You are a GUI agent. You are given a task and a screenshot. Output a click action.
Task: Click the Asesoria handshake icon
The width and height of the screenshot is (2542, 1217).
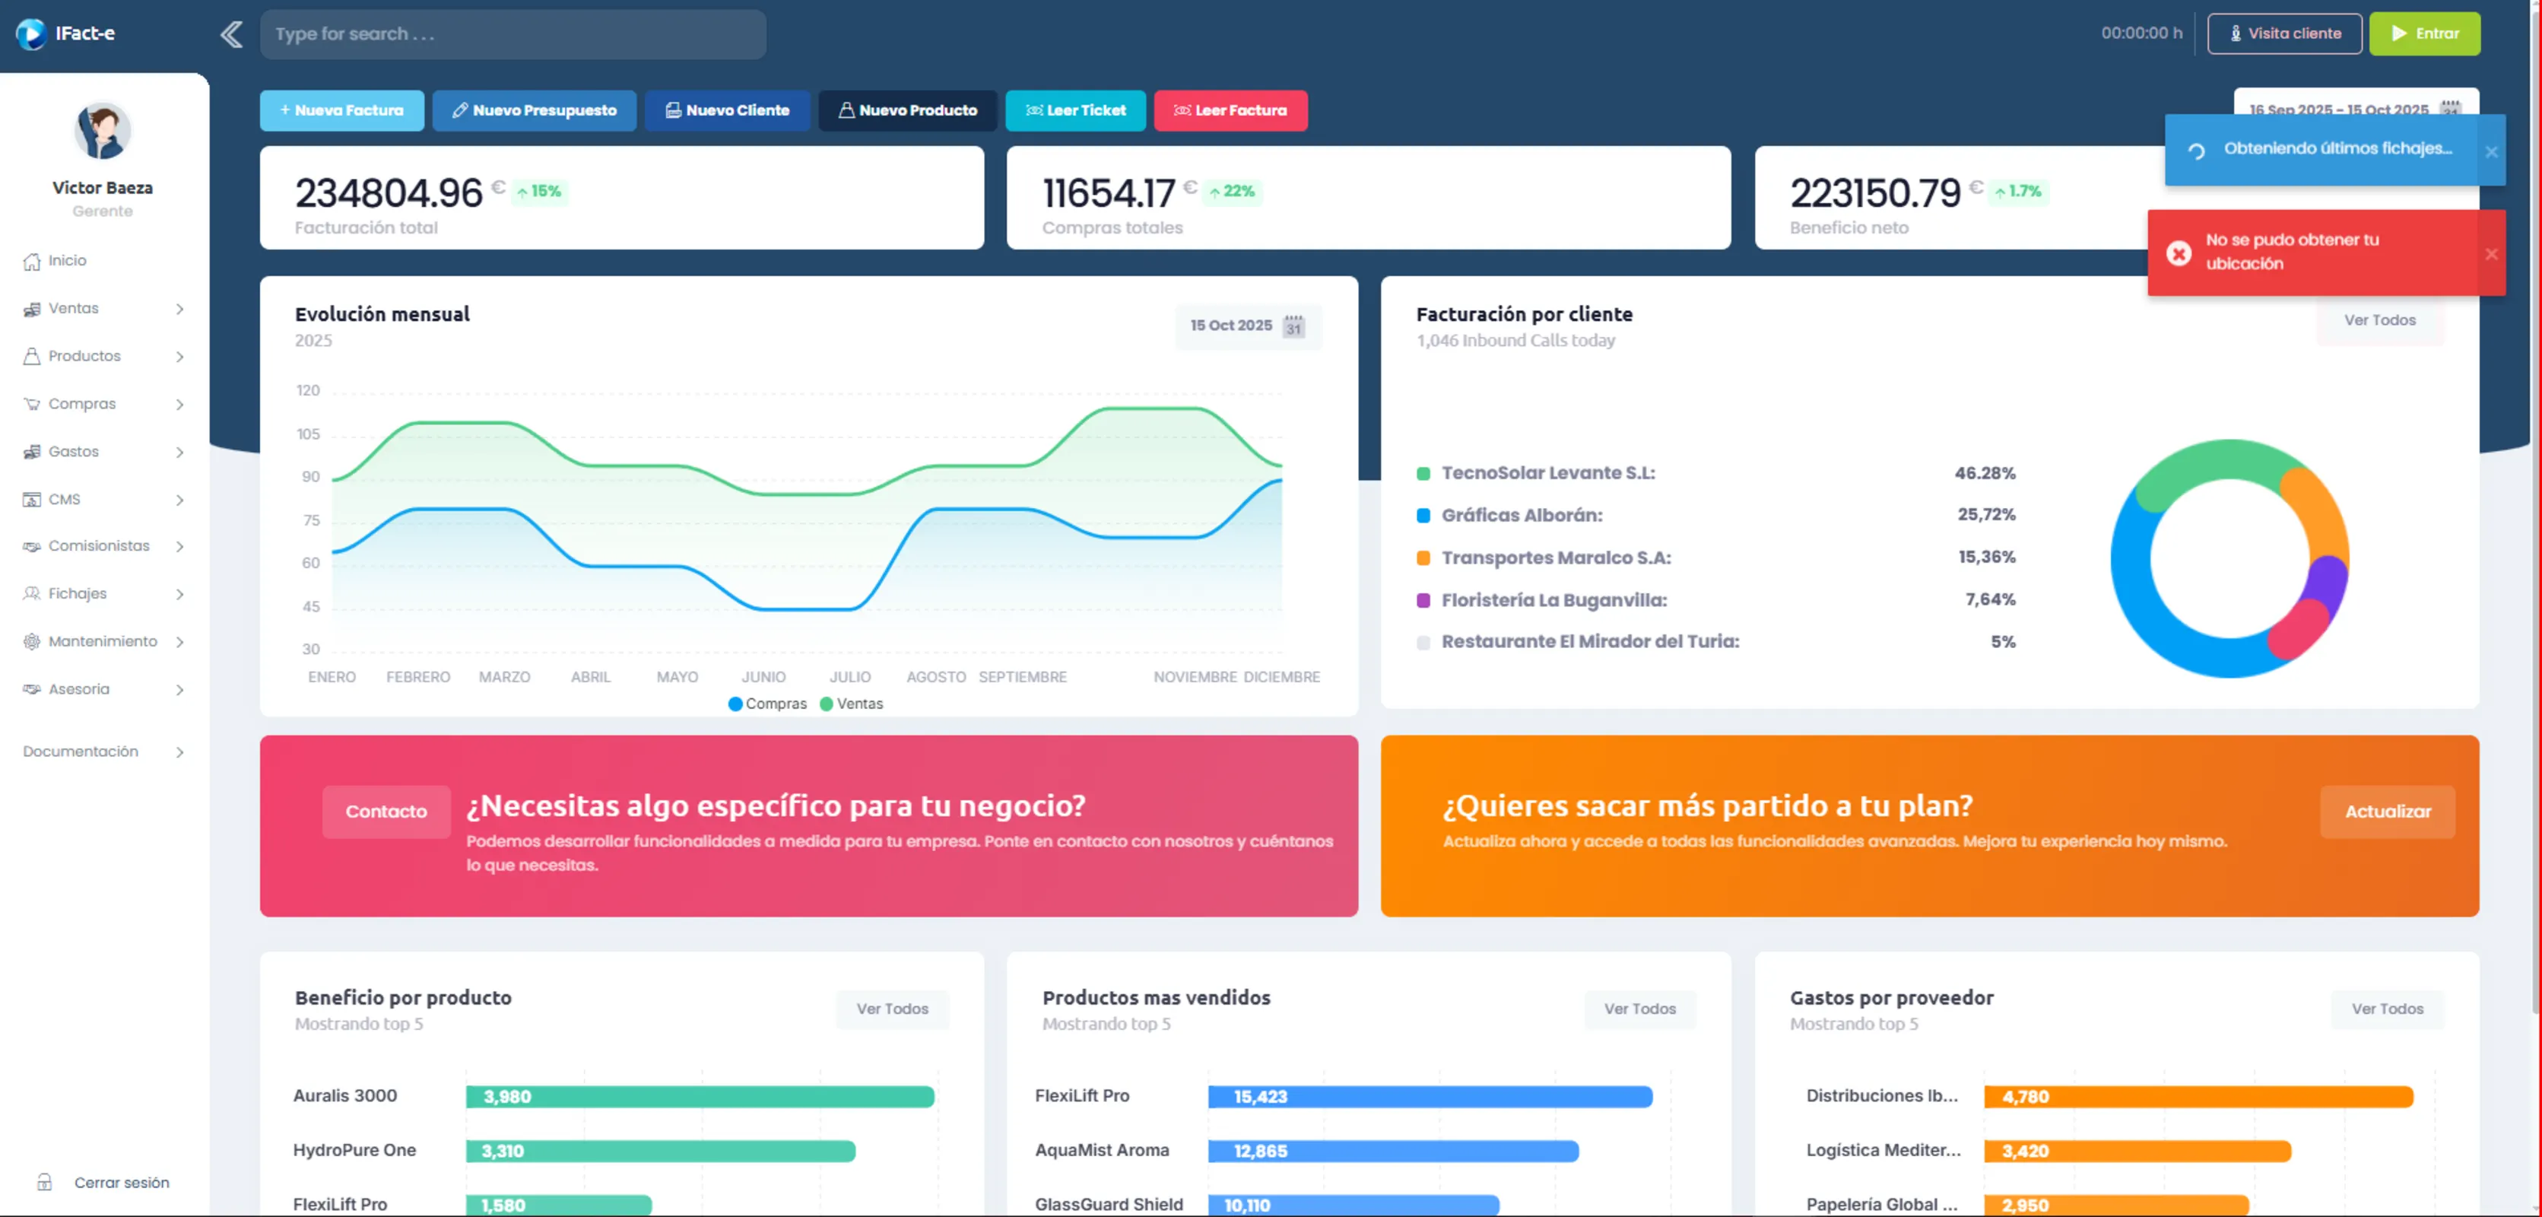click(32, 690)
